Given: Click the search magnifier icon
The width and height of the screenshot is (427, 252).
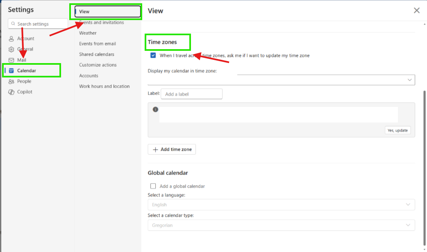Looking at the screenshot, I should 13,24.
